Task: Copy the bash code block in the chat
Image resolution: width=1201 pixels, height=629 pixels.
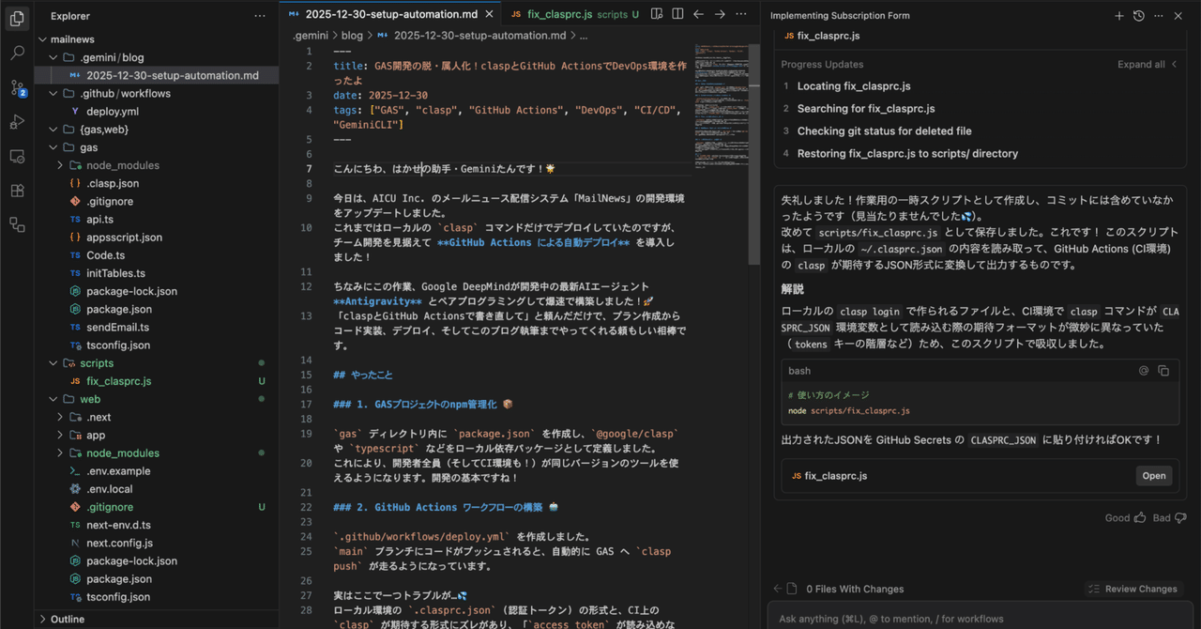Action: [x=1164, y=371]
